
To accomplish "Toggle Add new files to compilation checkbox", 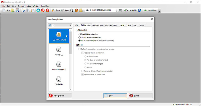I will pos(83,75).
